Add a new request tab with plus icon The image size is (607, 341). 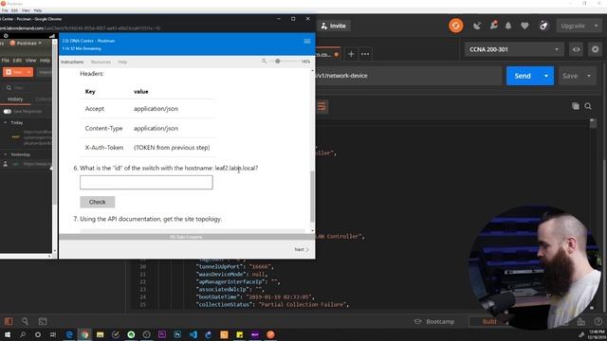click(x=351, y=54)
